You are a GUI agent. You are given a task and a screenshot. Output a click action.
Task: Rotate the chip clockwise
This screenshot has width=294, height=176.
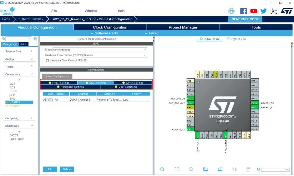coord(206,169)
